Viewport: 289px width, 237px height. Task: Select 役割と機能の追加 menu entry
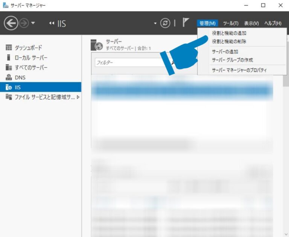point(229,33)
